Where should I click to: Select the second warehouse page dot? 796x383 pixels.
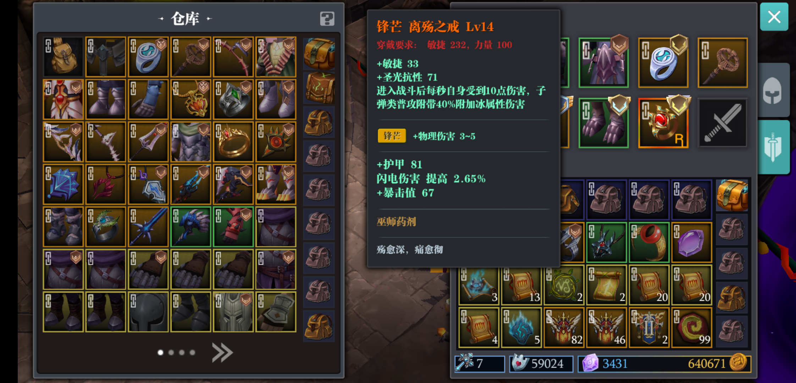pos(171,353)
